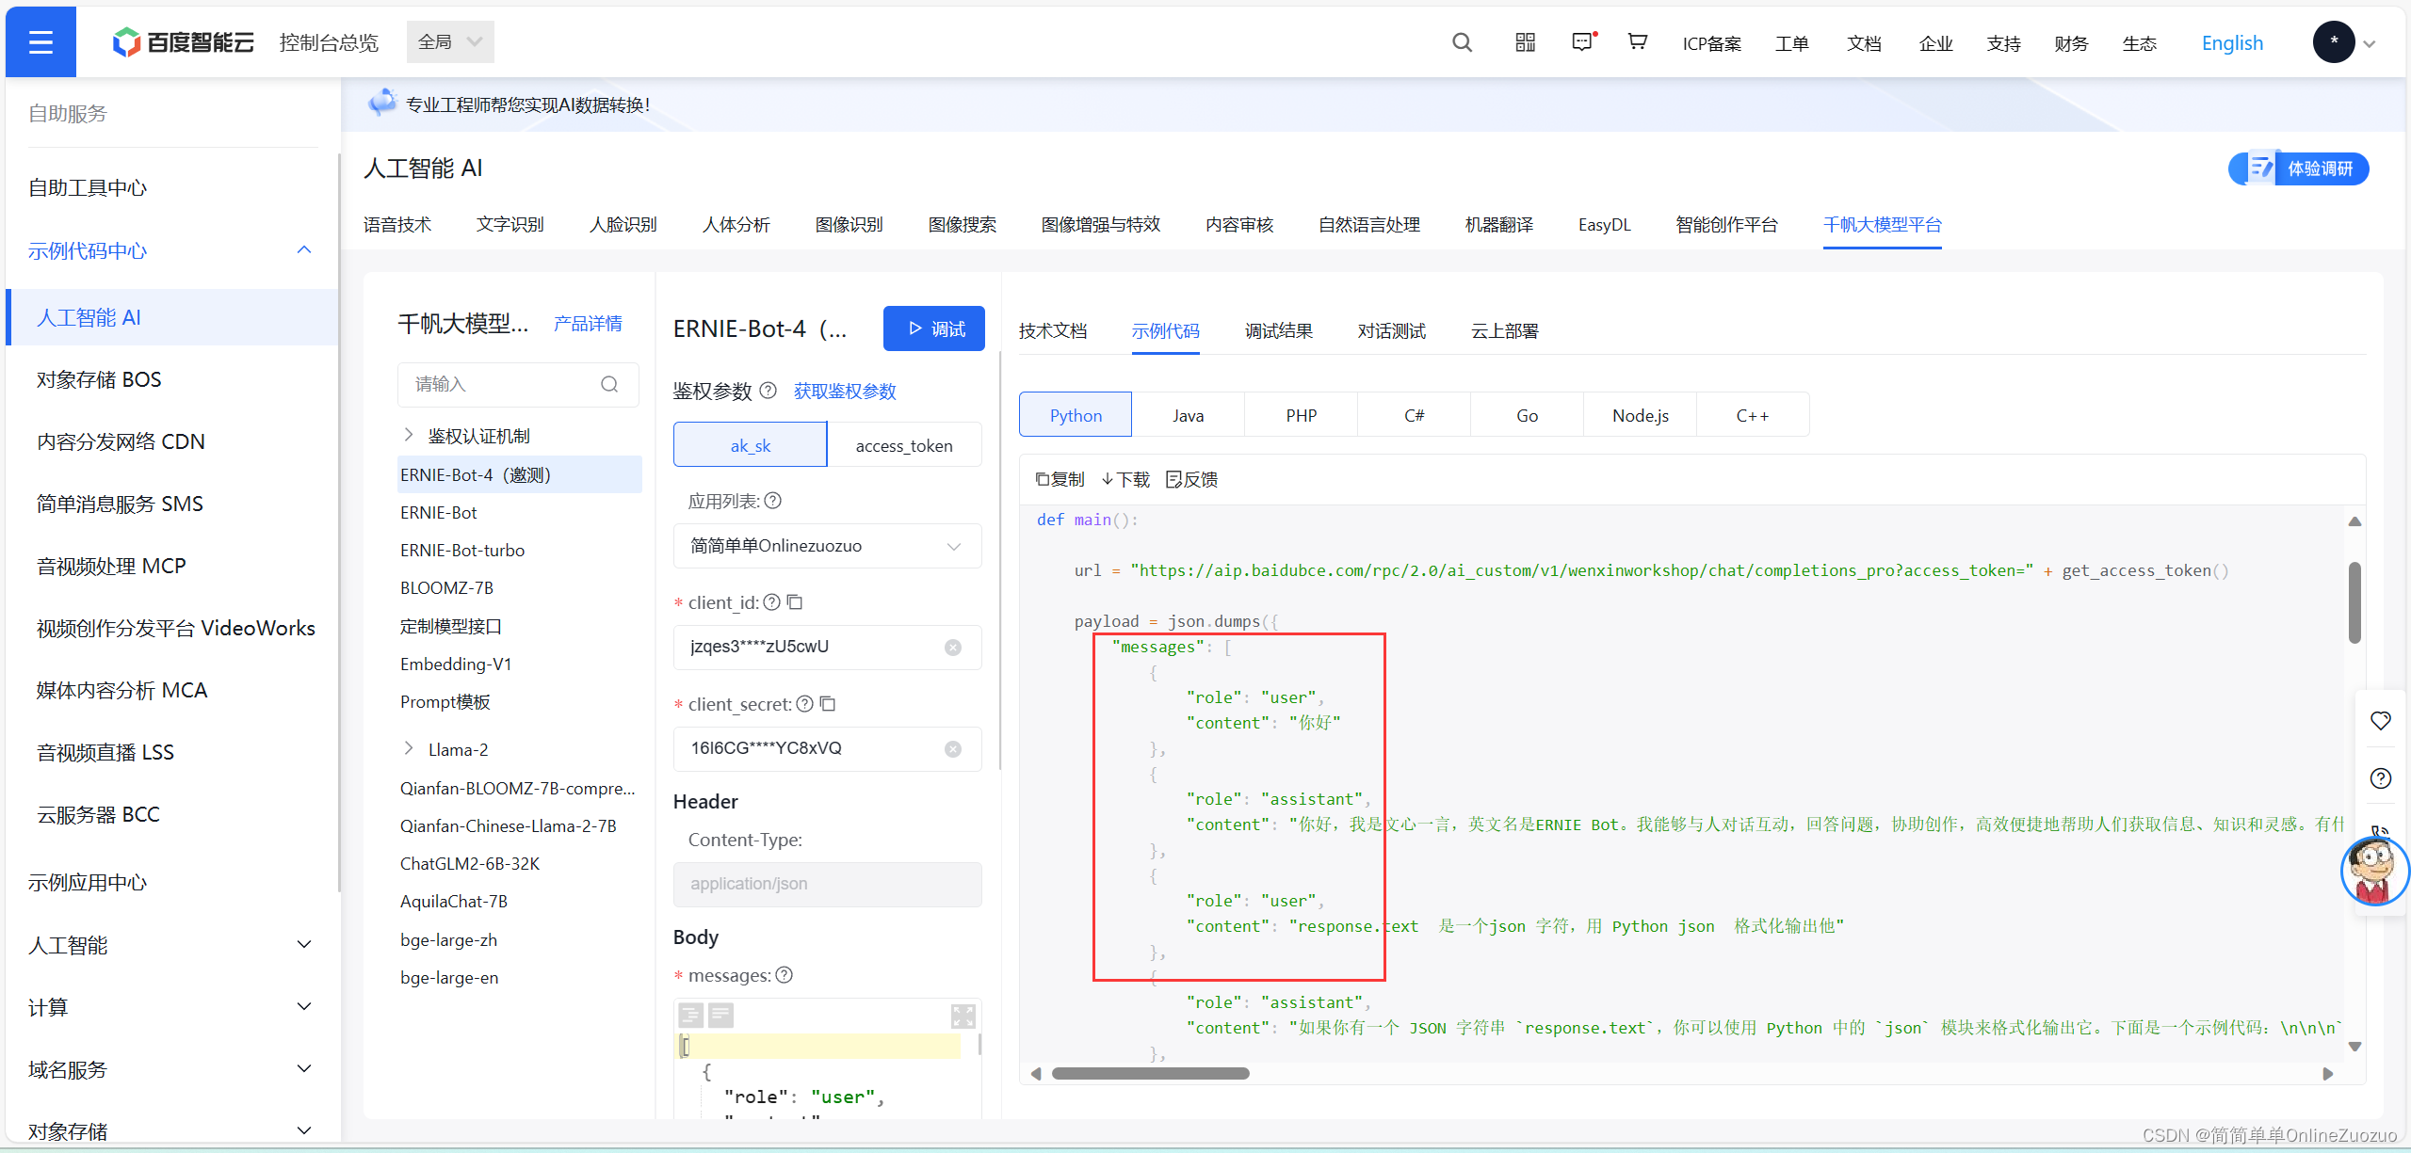This screenshot has height=1153, width=2411.
Task: Copy the client_id value icon
Action: tap(795, 602)
